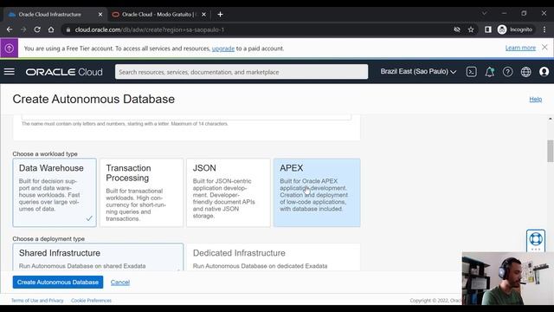The image size is (554, 312).
Task: Open the tab search chevron in title bar
Action: click(x=485, y=13)
